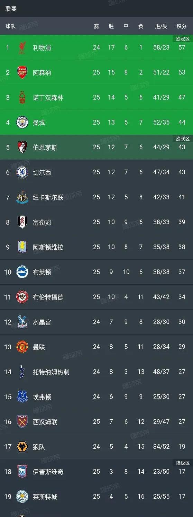Open team name 西汉姆联
Screen dimensions: 193x517
pyautogui.click(x=45, y=422)
